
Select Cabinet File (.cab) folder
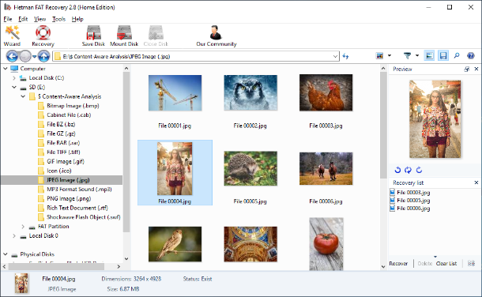click(x=65, y=115)
